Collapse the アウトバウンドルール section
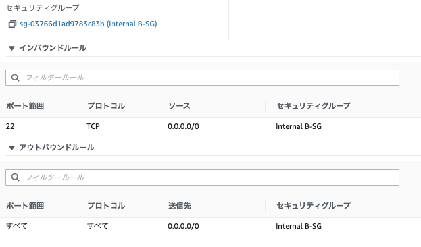 coord(11,148)
